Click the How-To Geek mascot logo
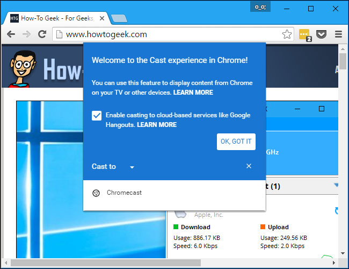Viewport: 349px width, 269px height. pos(22,68)
